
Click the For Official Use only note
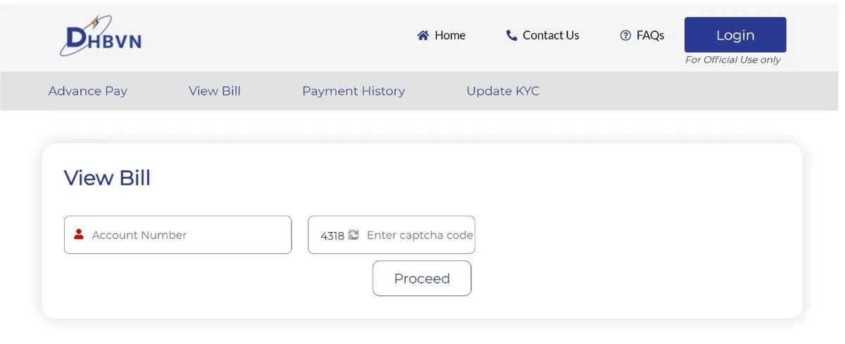733,60
